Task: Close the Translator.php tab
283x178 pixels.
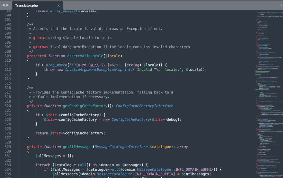Action: coord(58,5)
